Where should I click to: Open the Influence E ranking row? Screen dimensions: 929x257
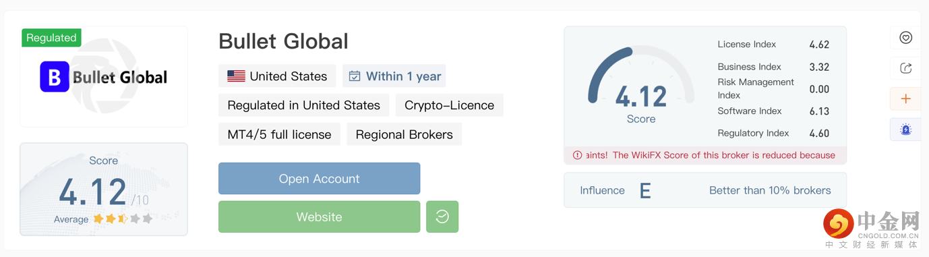[705, 190]
